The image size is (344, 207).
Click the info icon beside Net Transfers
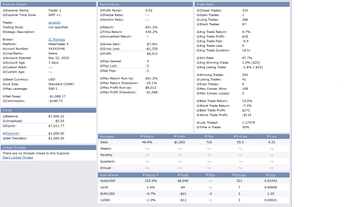tap(4, 138)
